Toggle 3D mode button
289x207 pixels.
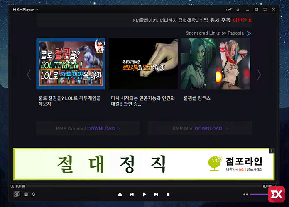(x=17, y=194)
